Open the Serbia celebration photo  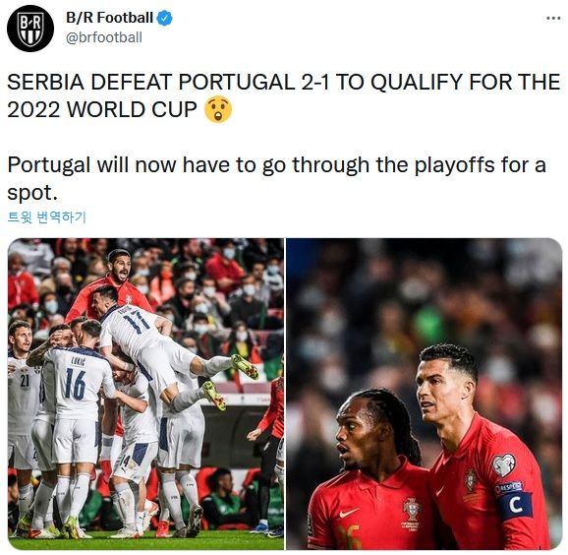point(146,394)
